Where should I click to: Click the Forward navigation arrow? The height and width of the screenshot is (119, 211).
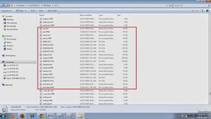pos(6,5)
